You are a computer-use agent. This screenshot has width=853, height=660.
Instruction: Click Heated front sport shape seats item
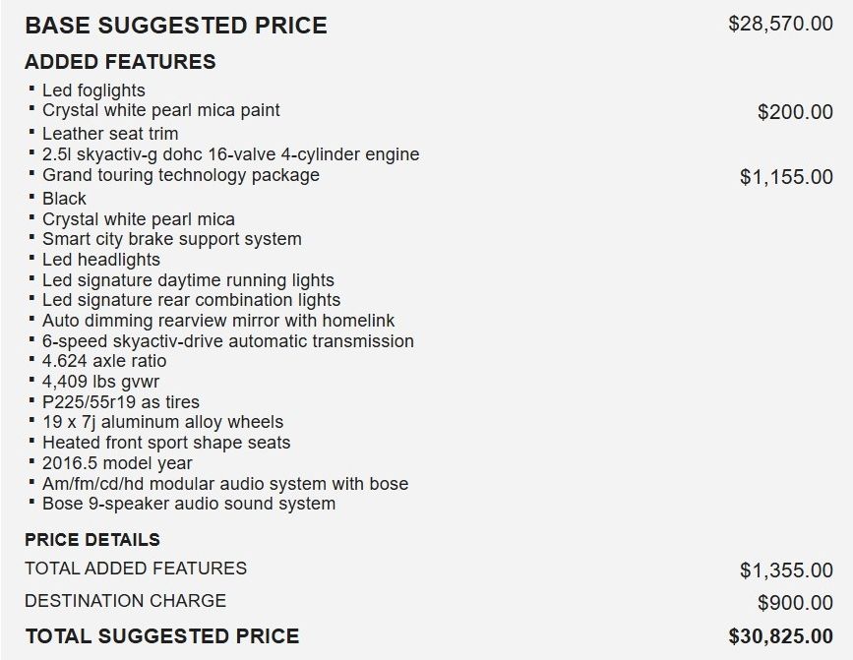[x=166, y=443]
